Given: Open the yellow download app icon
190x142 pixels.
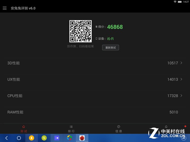Looking at the screenshot, I should tap(31, 138).
